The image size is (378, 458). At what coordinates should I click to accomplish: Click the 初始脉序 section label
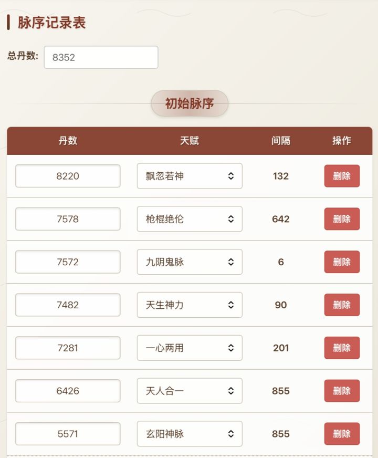tap(190, 103)
